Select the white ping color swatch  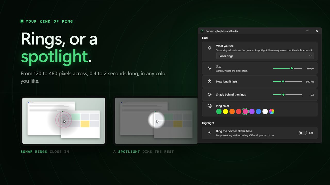click(265, 112)
